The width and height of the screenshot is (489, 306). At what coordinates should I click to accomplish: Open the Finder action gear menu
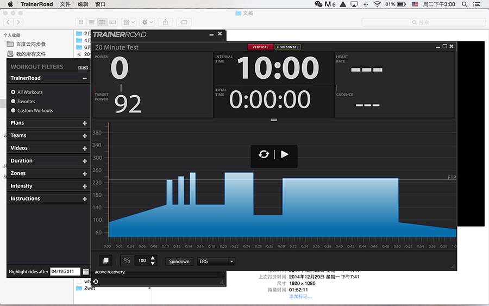click(147, 22)
